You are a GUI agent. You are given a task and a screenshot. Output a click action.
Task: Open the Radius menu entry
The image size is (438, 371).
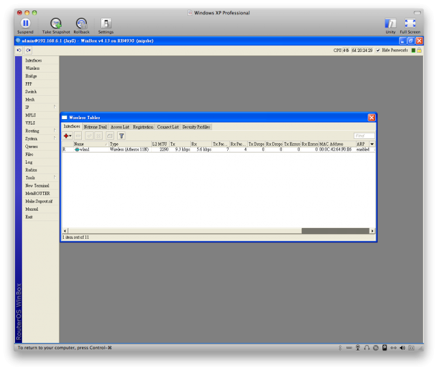[31, 170]
